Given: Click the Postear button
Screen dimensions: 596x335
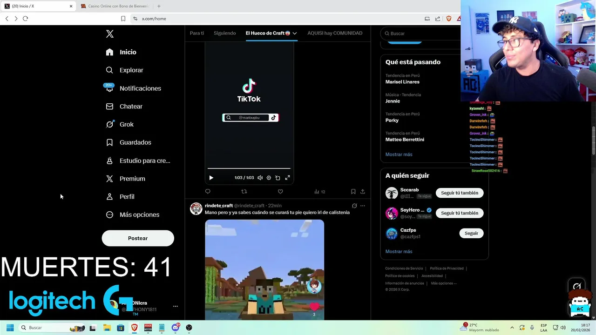Looking at the screenshot, I should [x=138, y=238].
